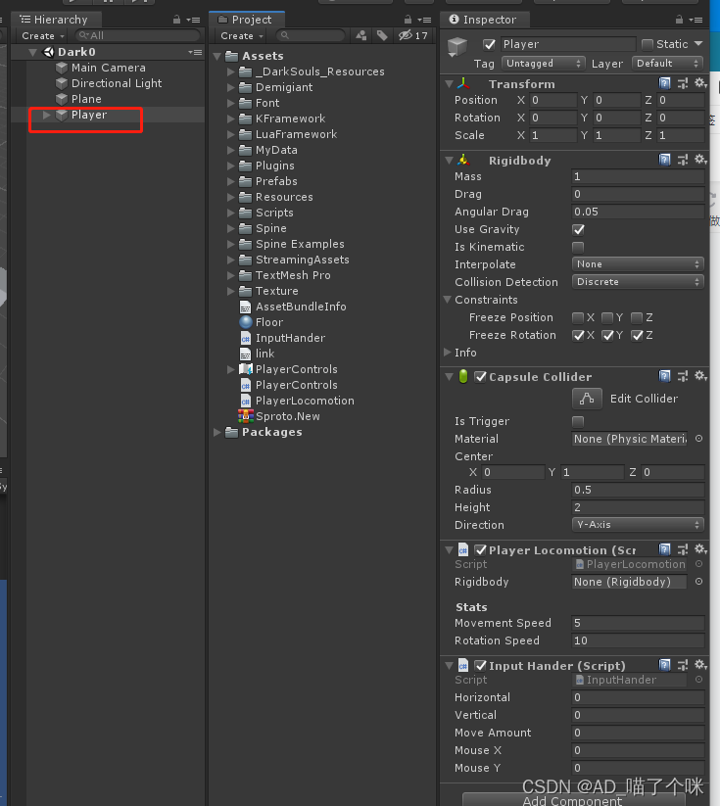
Task: Click the Project panel search-by-label tag icon
Action: coord(381,35)
